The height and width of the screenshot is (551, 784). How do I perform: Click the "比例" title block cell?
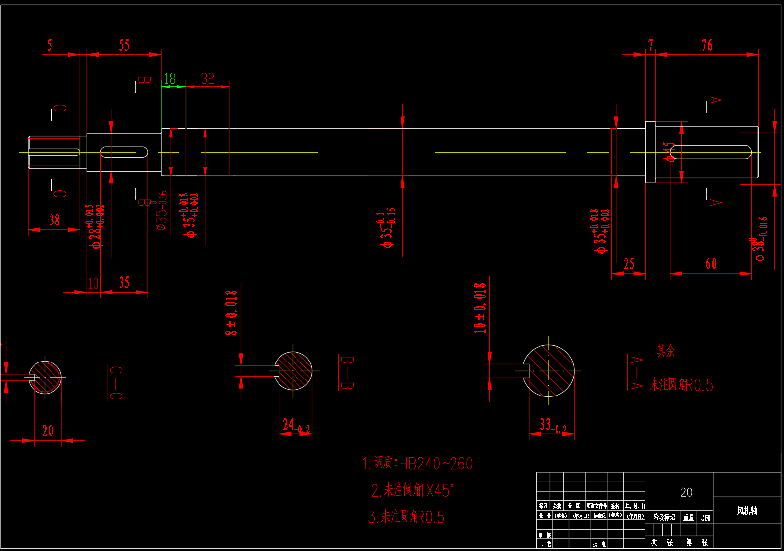(705, 517)
